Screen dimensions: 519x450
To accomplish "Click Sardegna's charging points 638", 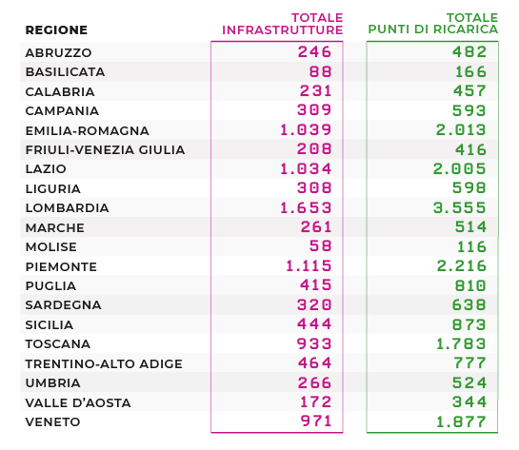I will (469, 304).
